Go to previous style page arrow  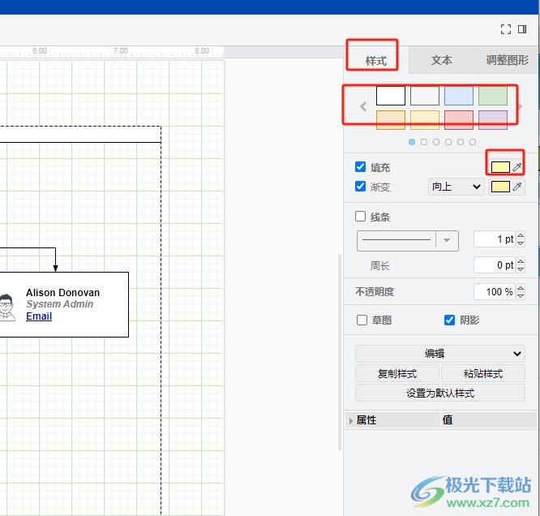click(363, 106)
